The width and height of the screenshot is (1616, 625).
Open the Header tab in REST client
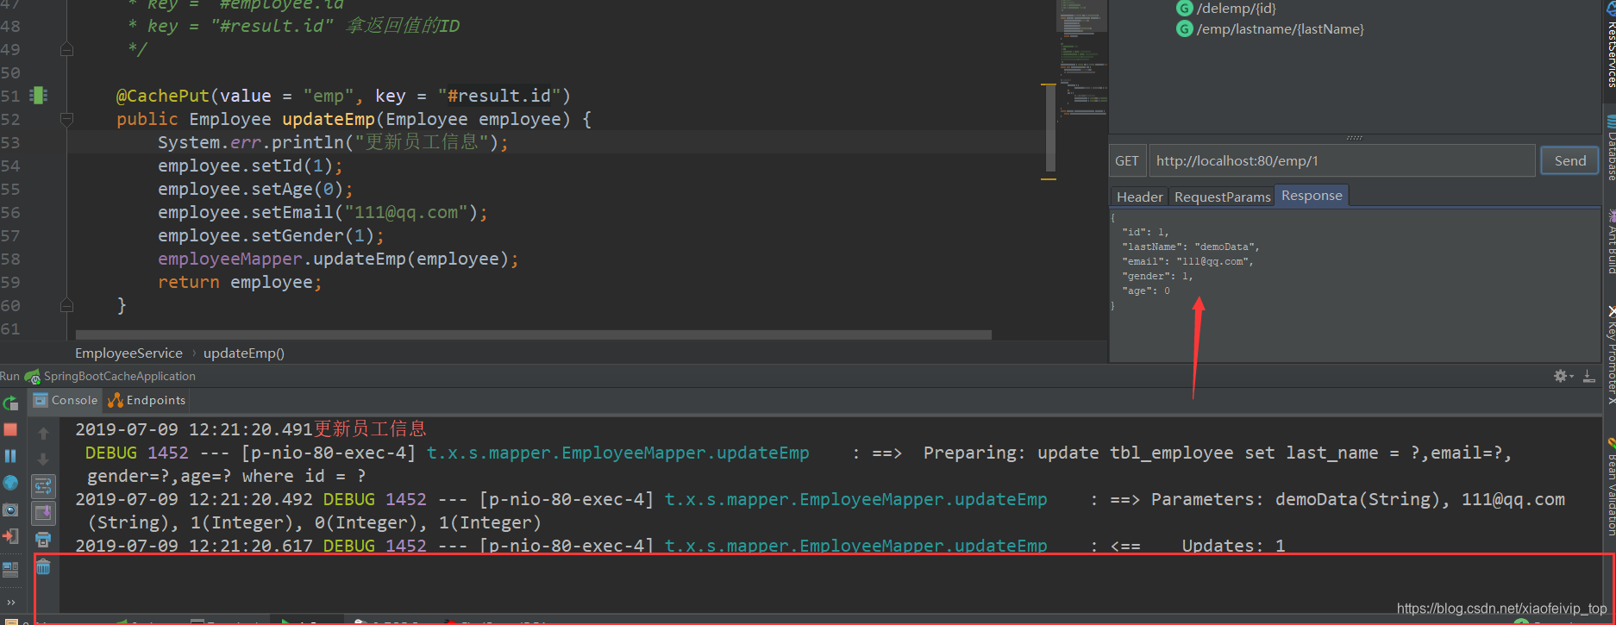pyautogui.click(x=1139, y=197)
